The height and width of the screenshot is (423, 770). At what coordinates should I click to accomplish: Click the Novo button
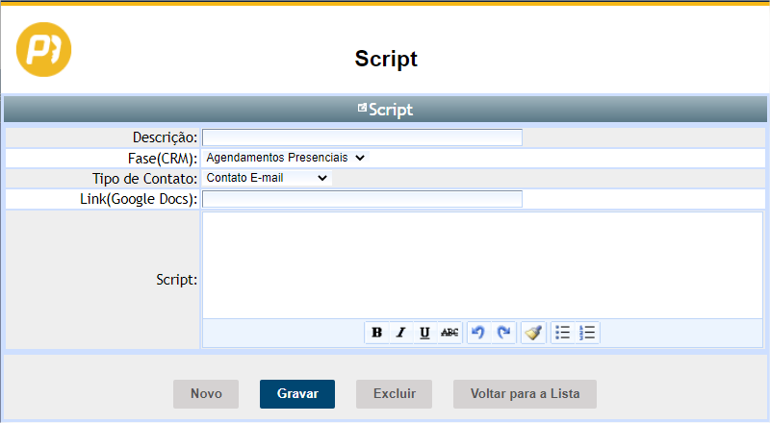206,394
